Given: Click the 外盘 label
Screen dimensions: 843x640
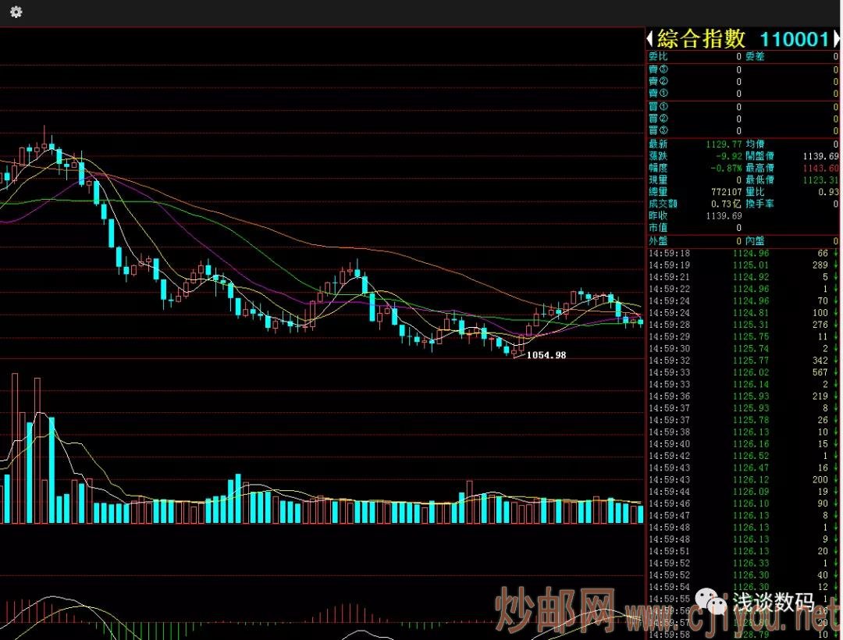Looking at the screenshot, I should pos(658,240).
